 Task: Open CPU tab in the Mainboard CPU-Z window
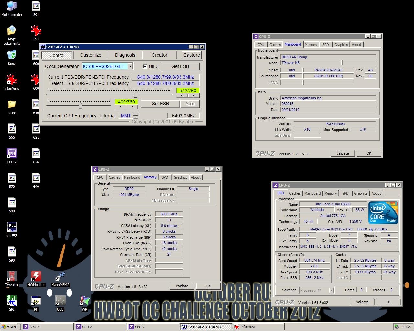pos(261,45)
